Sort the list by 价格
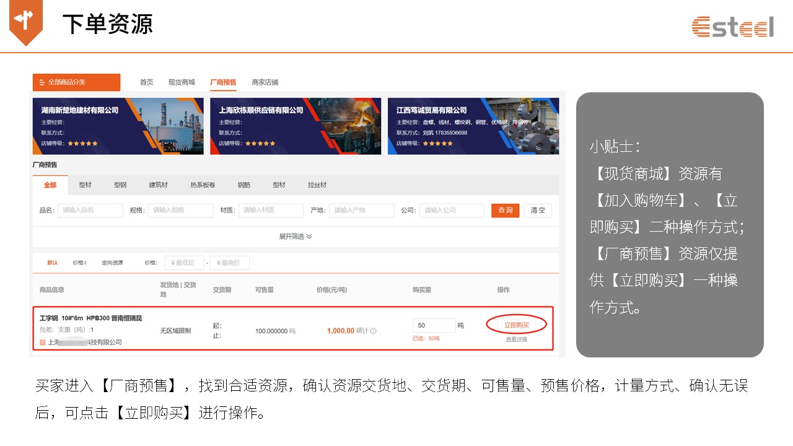 (x=80, y=263)
